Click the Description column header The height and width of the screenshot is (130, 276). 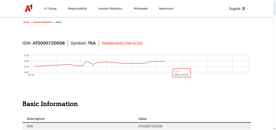pyautogui.click(x=36, y=119)
